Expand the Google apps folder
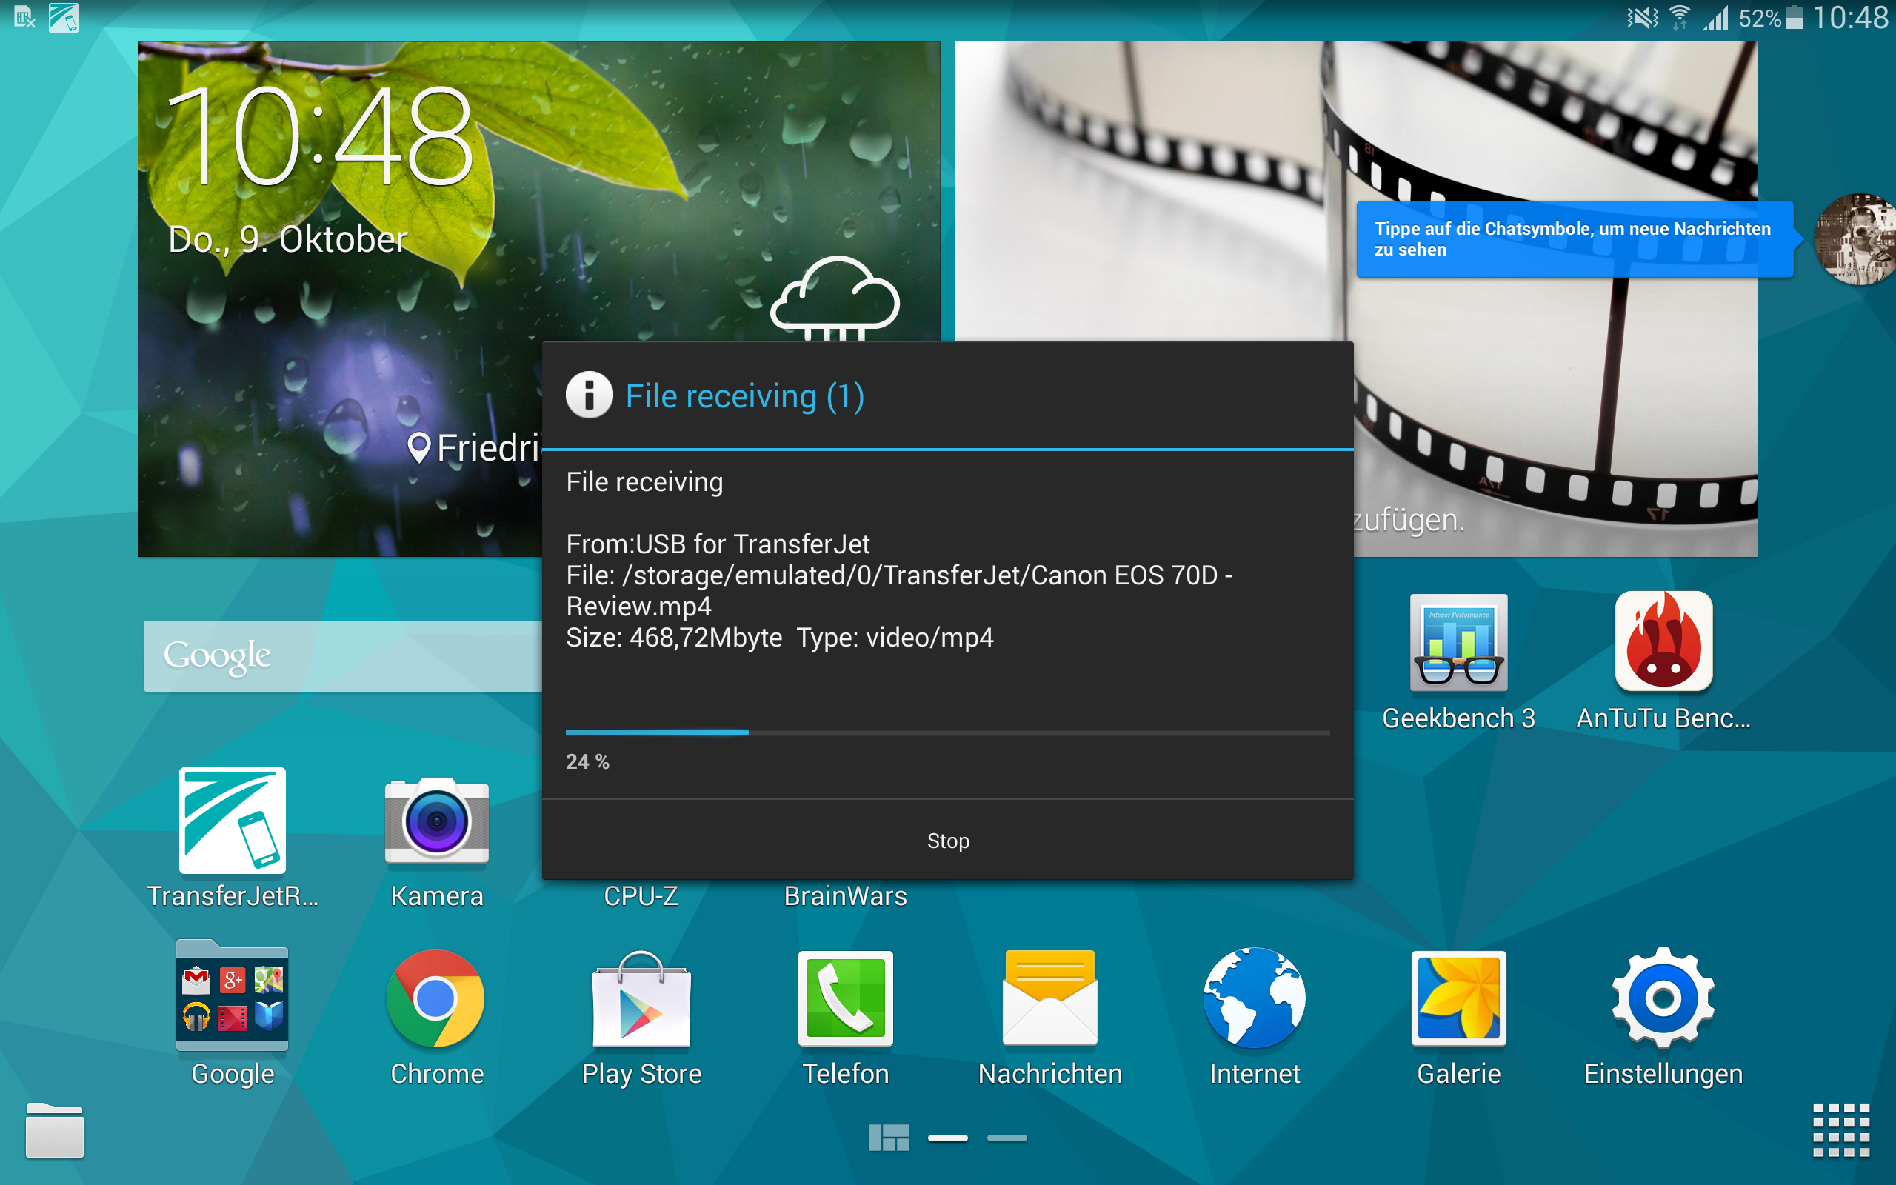The width and height of the screenshot is (1896, 1185). tap(232, 998)
